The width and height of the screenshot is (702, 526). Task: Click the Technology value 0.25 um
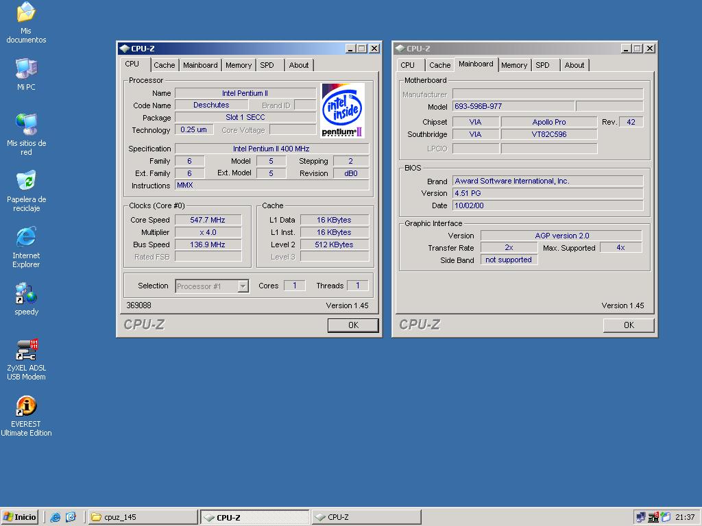[194, 129]
